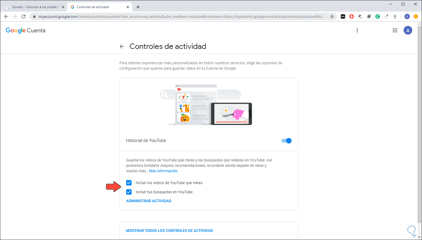Click MOSTRAR TODOS LOS CONTROLES DE ACTIVIDAD
This screenshot has width=422, height=240.
tap(169, 231)
